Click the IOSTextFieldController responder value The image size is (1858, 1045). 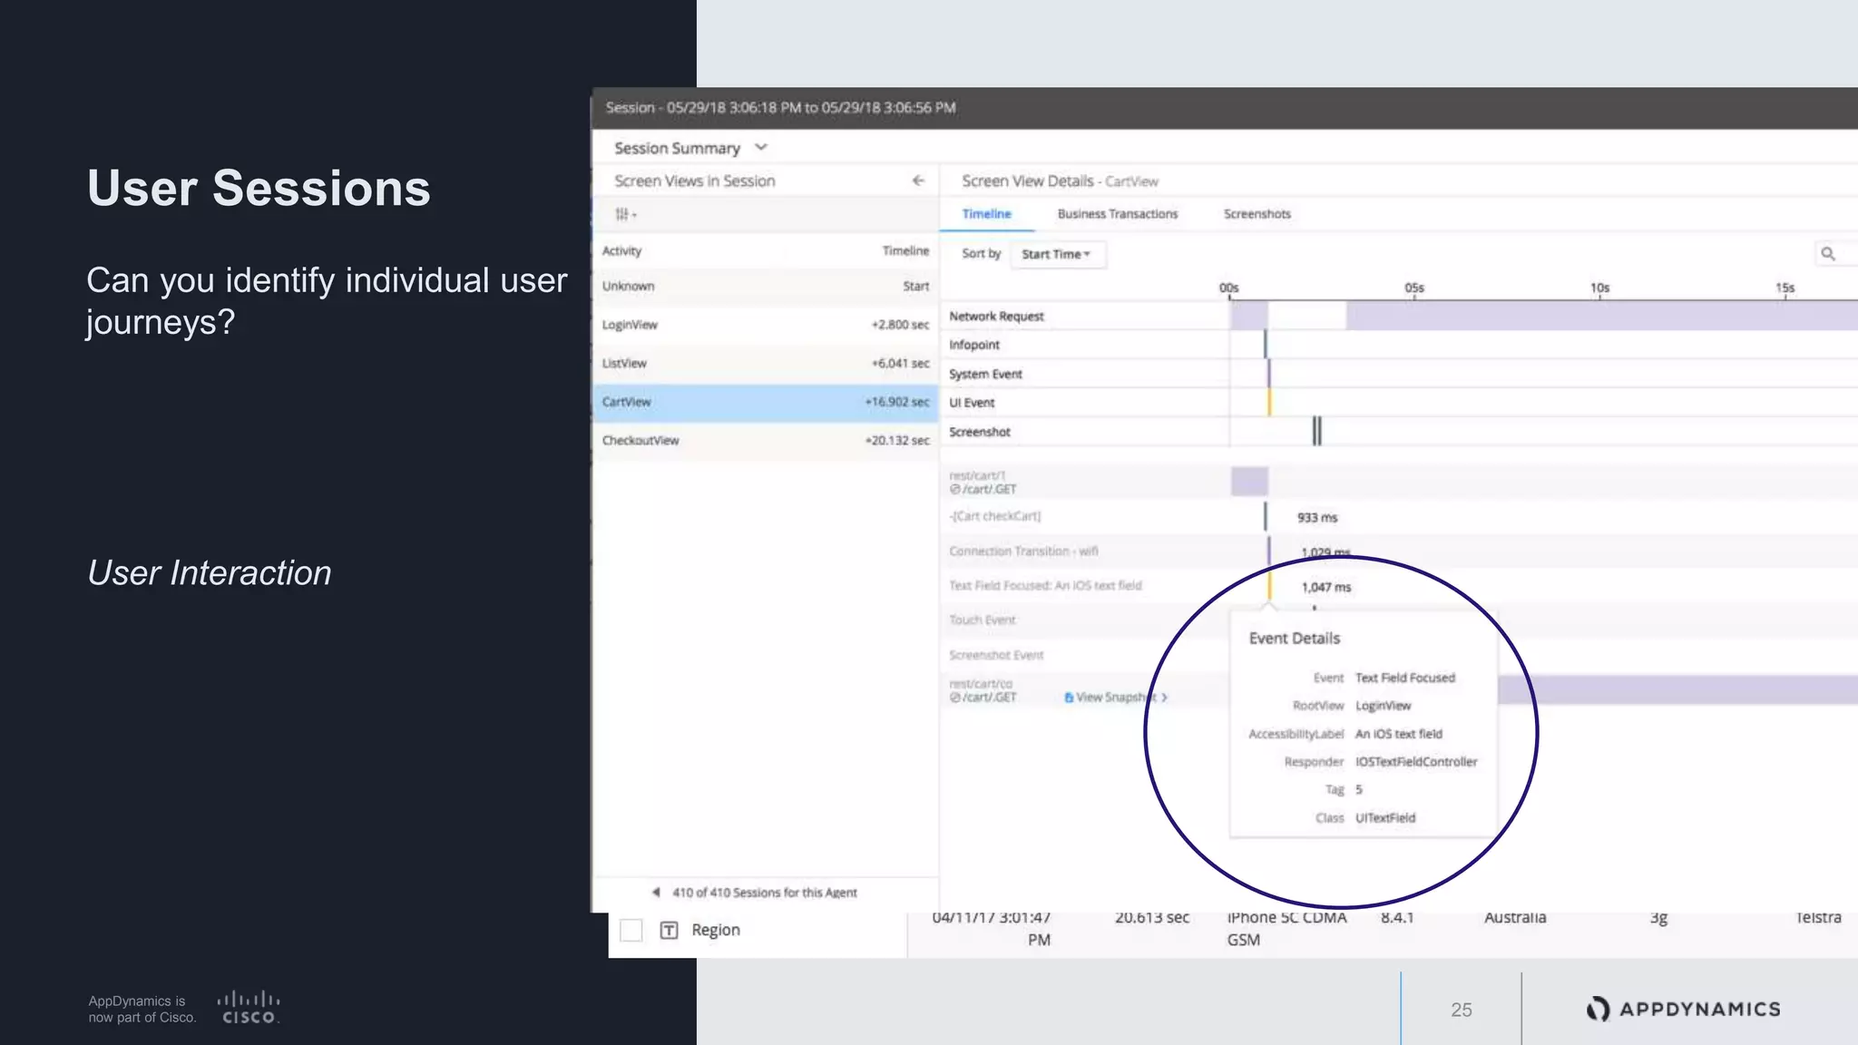[1416, 762]
